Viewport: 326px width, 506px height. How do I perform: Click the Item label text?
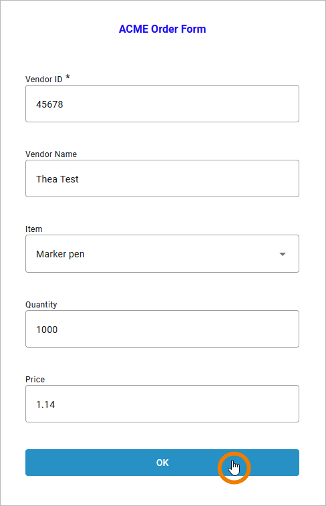tap(34, 229)
